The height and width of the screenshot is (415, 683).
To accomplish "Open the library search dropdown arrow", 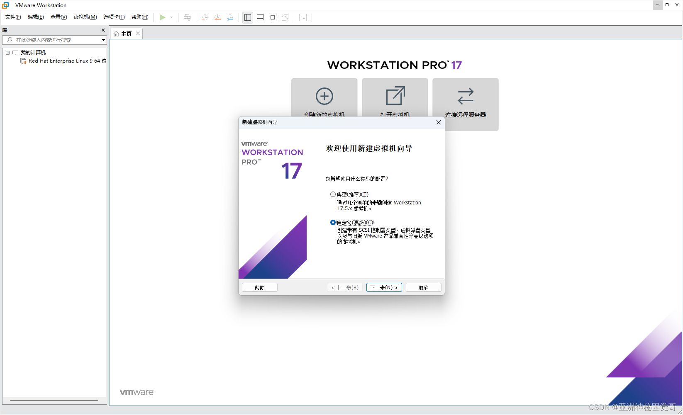I will tap(103, 40).
